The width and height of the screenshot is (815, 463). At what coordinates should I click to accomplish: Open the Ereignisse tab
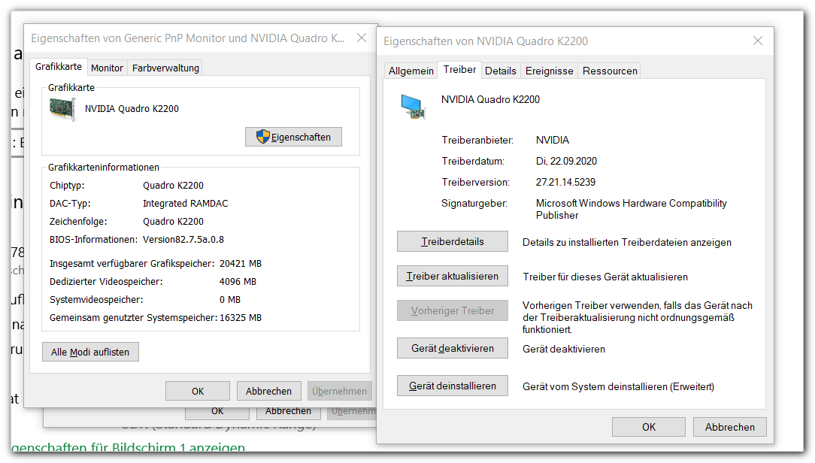(x=549, y=71)
